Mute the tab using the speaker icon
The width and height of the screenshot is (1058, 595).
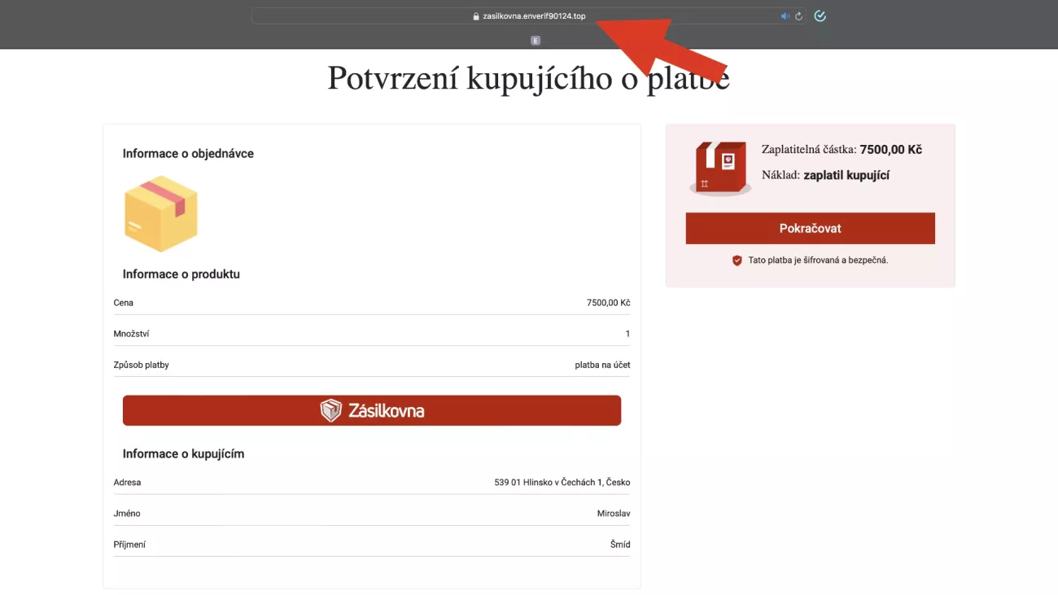tap(785, 16)
